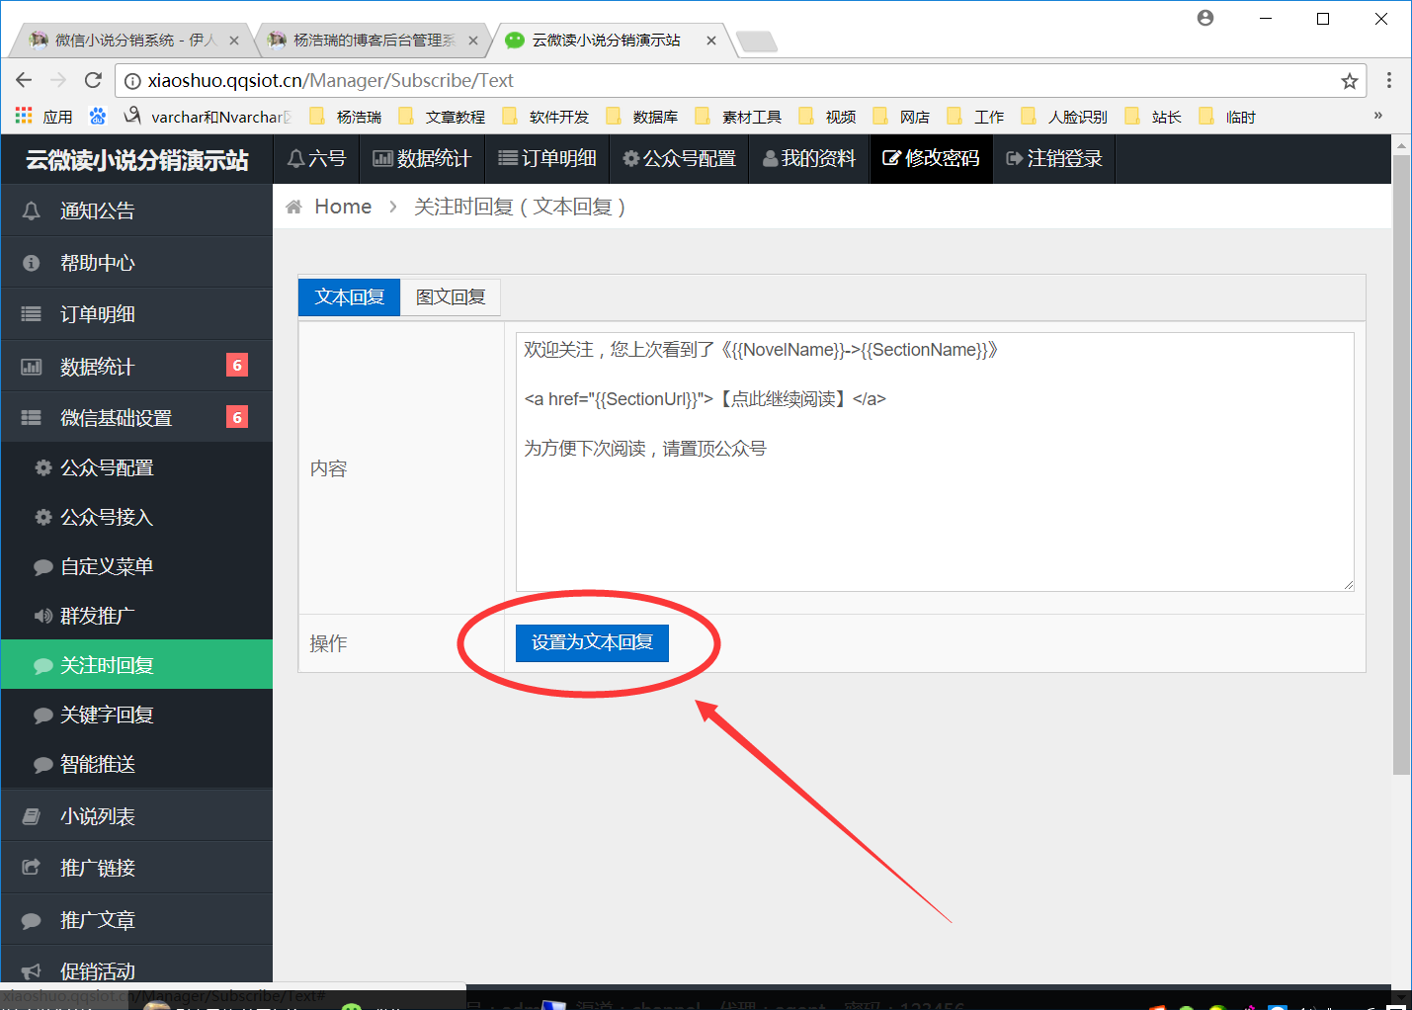Click the comment icon beside 推广文章
The width and height of the screenshot is (1412, 1010).
click(32, 920)
